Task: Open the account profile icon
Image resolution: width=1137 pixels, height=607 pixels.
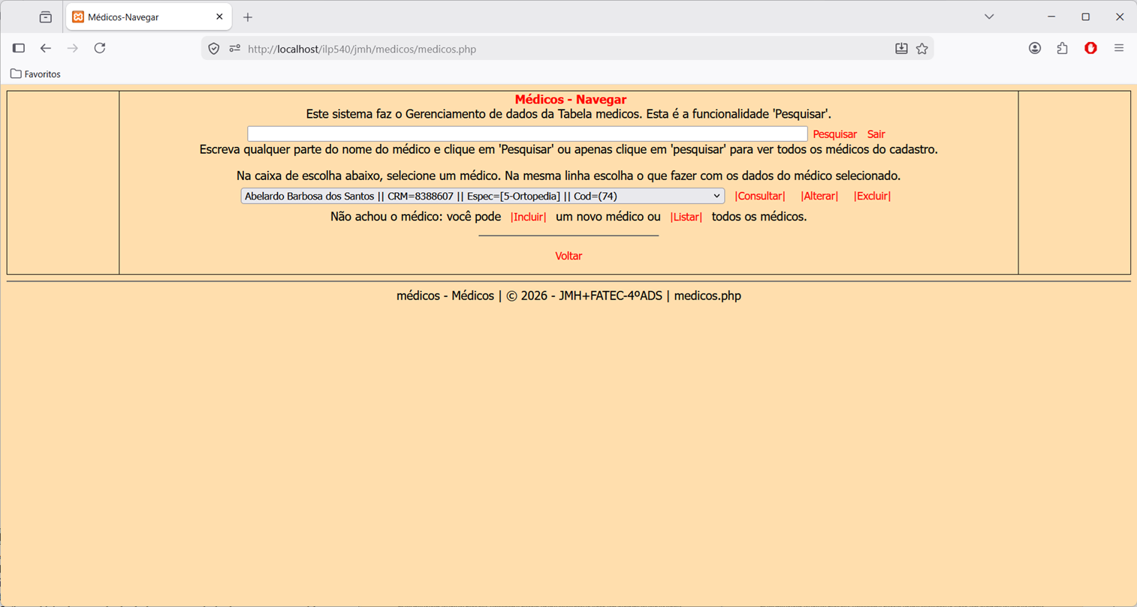Action: point(1035,48)
